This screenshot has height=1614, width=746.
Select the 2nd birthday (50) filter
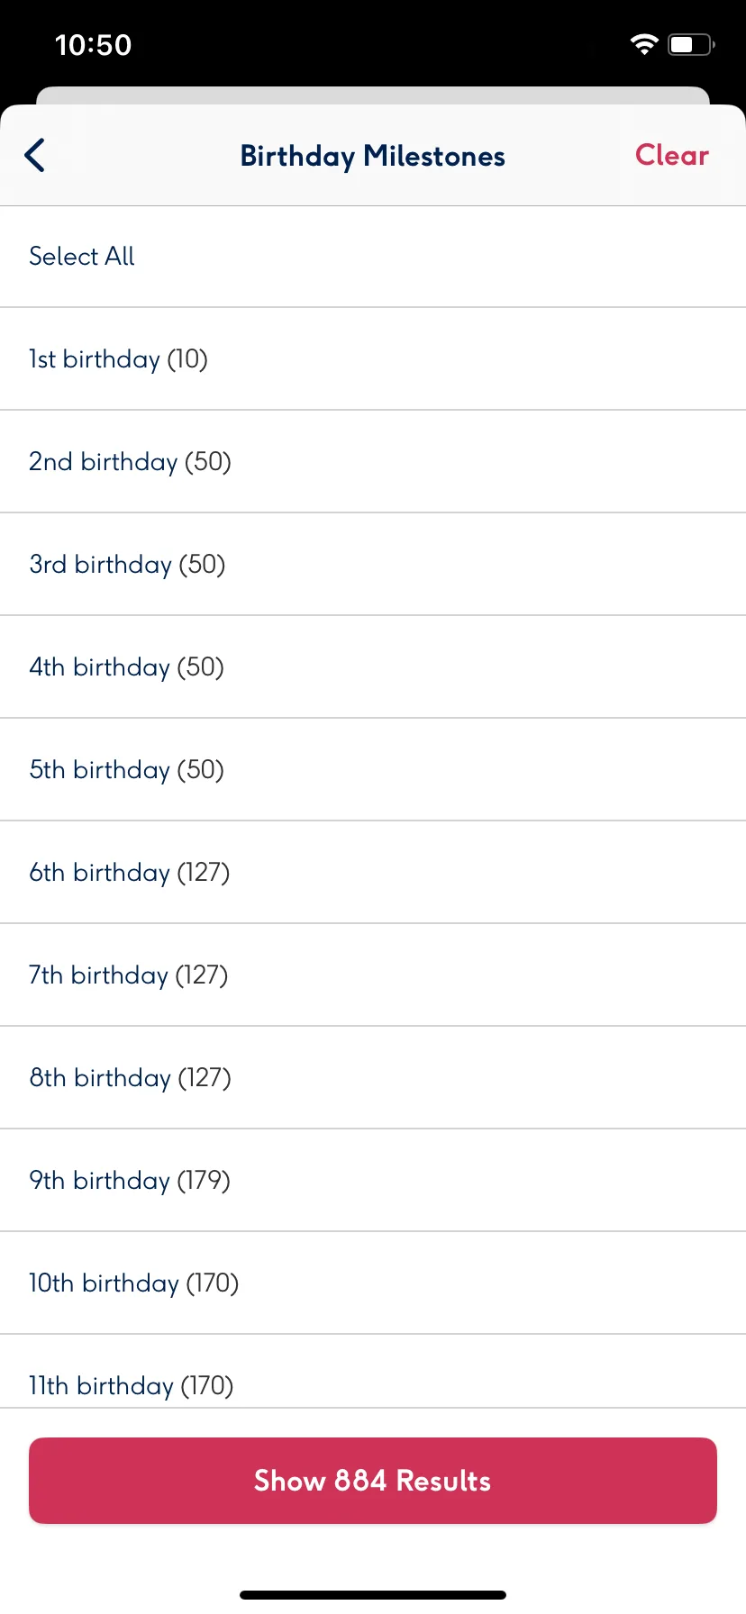tap(373, 462)
